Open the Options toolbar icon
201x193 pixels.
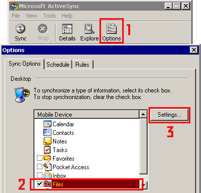pyautogui.click(x=112, y=29)
